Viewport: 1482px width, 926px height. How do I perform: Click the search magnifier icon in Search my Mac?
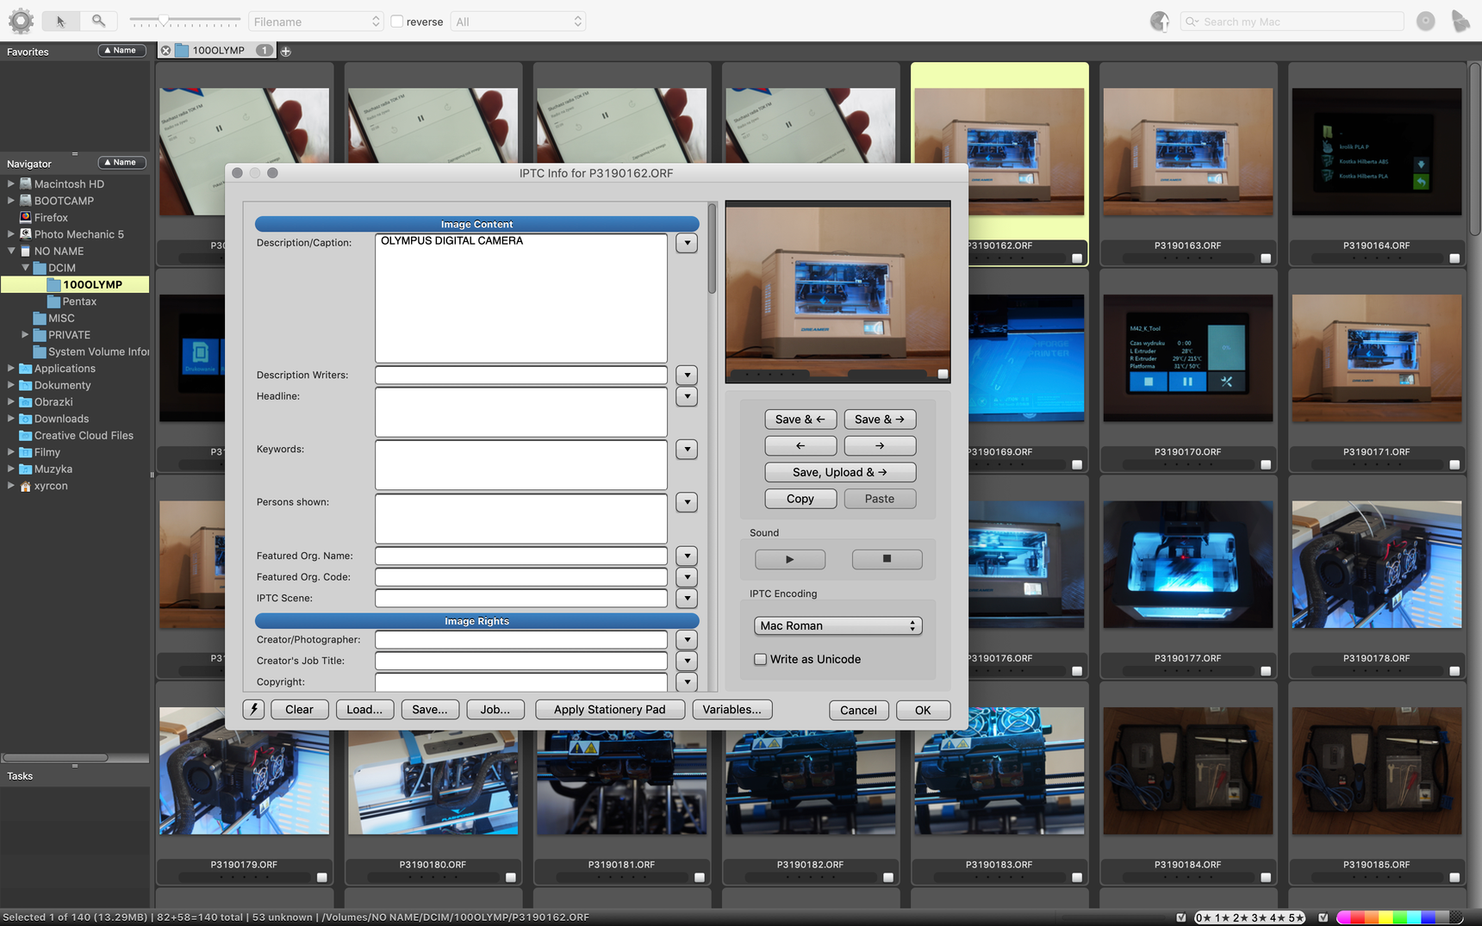[x=1192, y=22]
